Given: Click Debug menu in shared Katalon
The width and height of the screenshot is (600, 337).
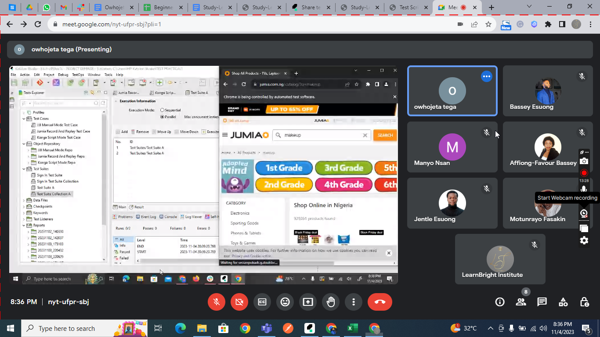Looking at the screenshot, I should (x=63, y=75).
